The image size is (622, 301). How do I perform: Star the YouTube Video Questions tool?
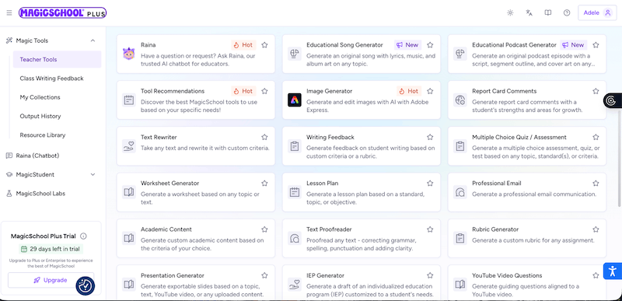coord(596,275)
